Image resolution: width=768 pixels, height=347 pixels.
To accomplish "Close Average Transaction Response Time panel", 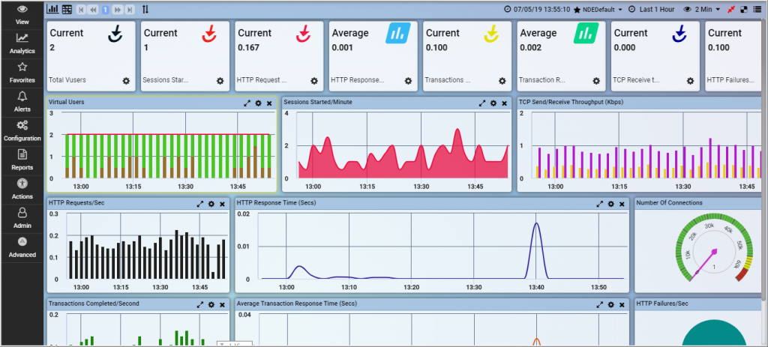I will (622, 304).
